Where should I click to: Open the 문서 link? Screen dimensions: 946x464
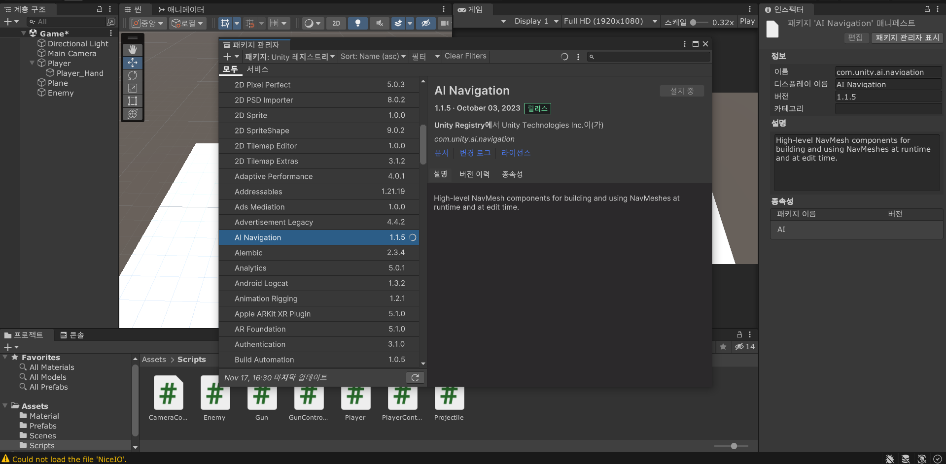coord(442,153)
